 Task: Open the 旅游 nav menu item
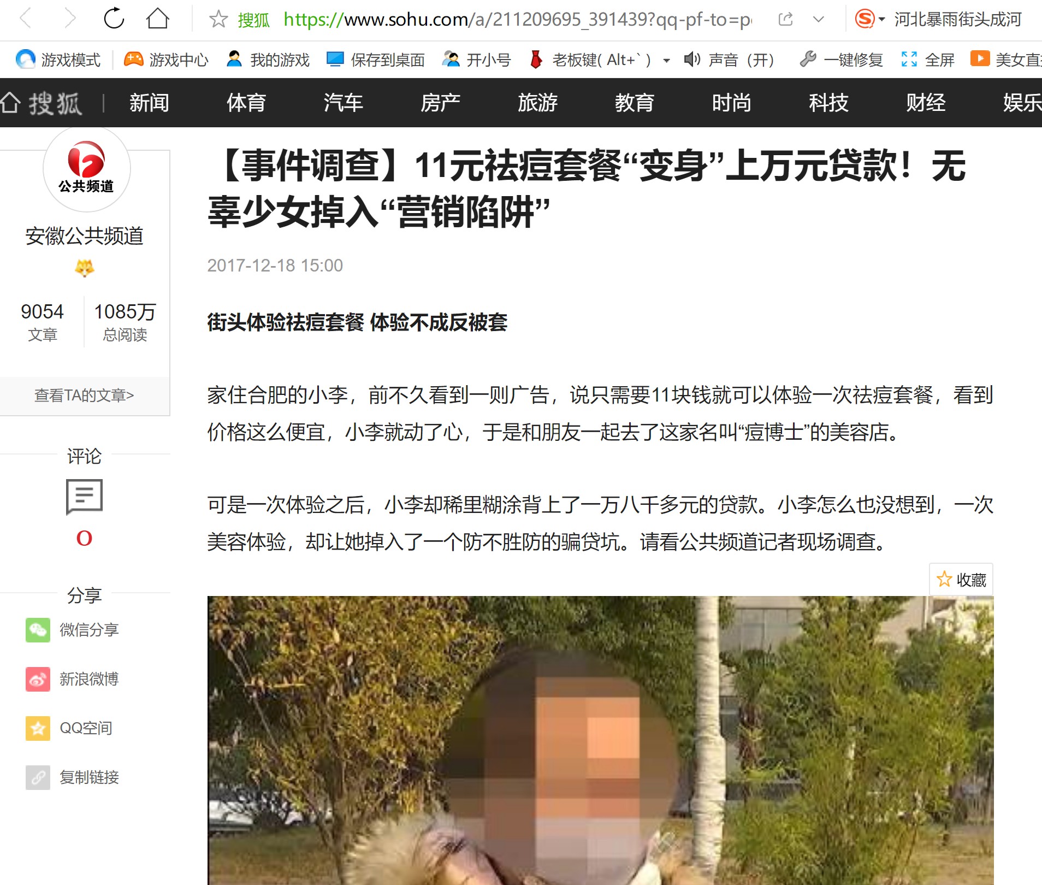(x=538, y=103)
